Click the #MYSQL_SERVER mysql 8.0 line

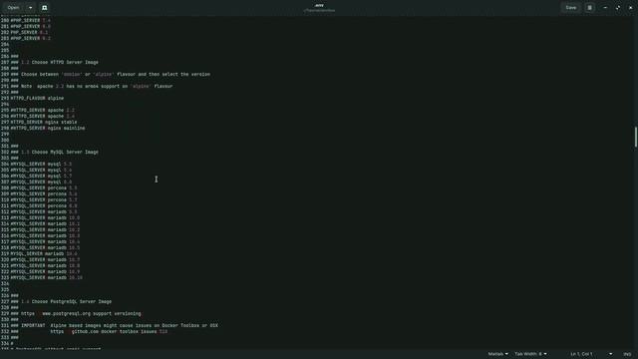[x=41, y=181]
